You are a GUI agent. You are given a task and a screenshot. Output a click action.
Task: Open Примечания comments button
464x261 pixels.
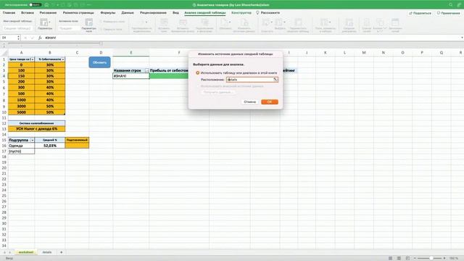click(x=448, y=13)
